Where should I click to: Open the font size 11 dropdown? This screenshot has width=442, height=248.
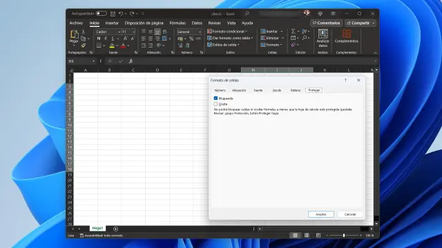click(133, 32)
